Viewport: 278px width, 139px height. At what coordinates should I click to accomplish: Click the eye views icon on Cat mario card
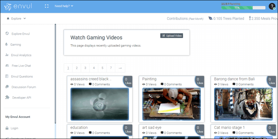click(215, 133)
